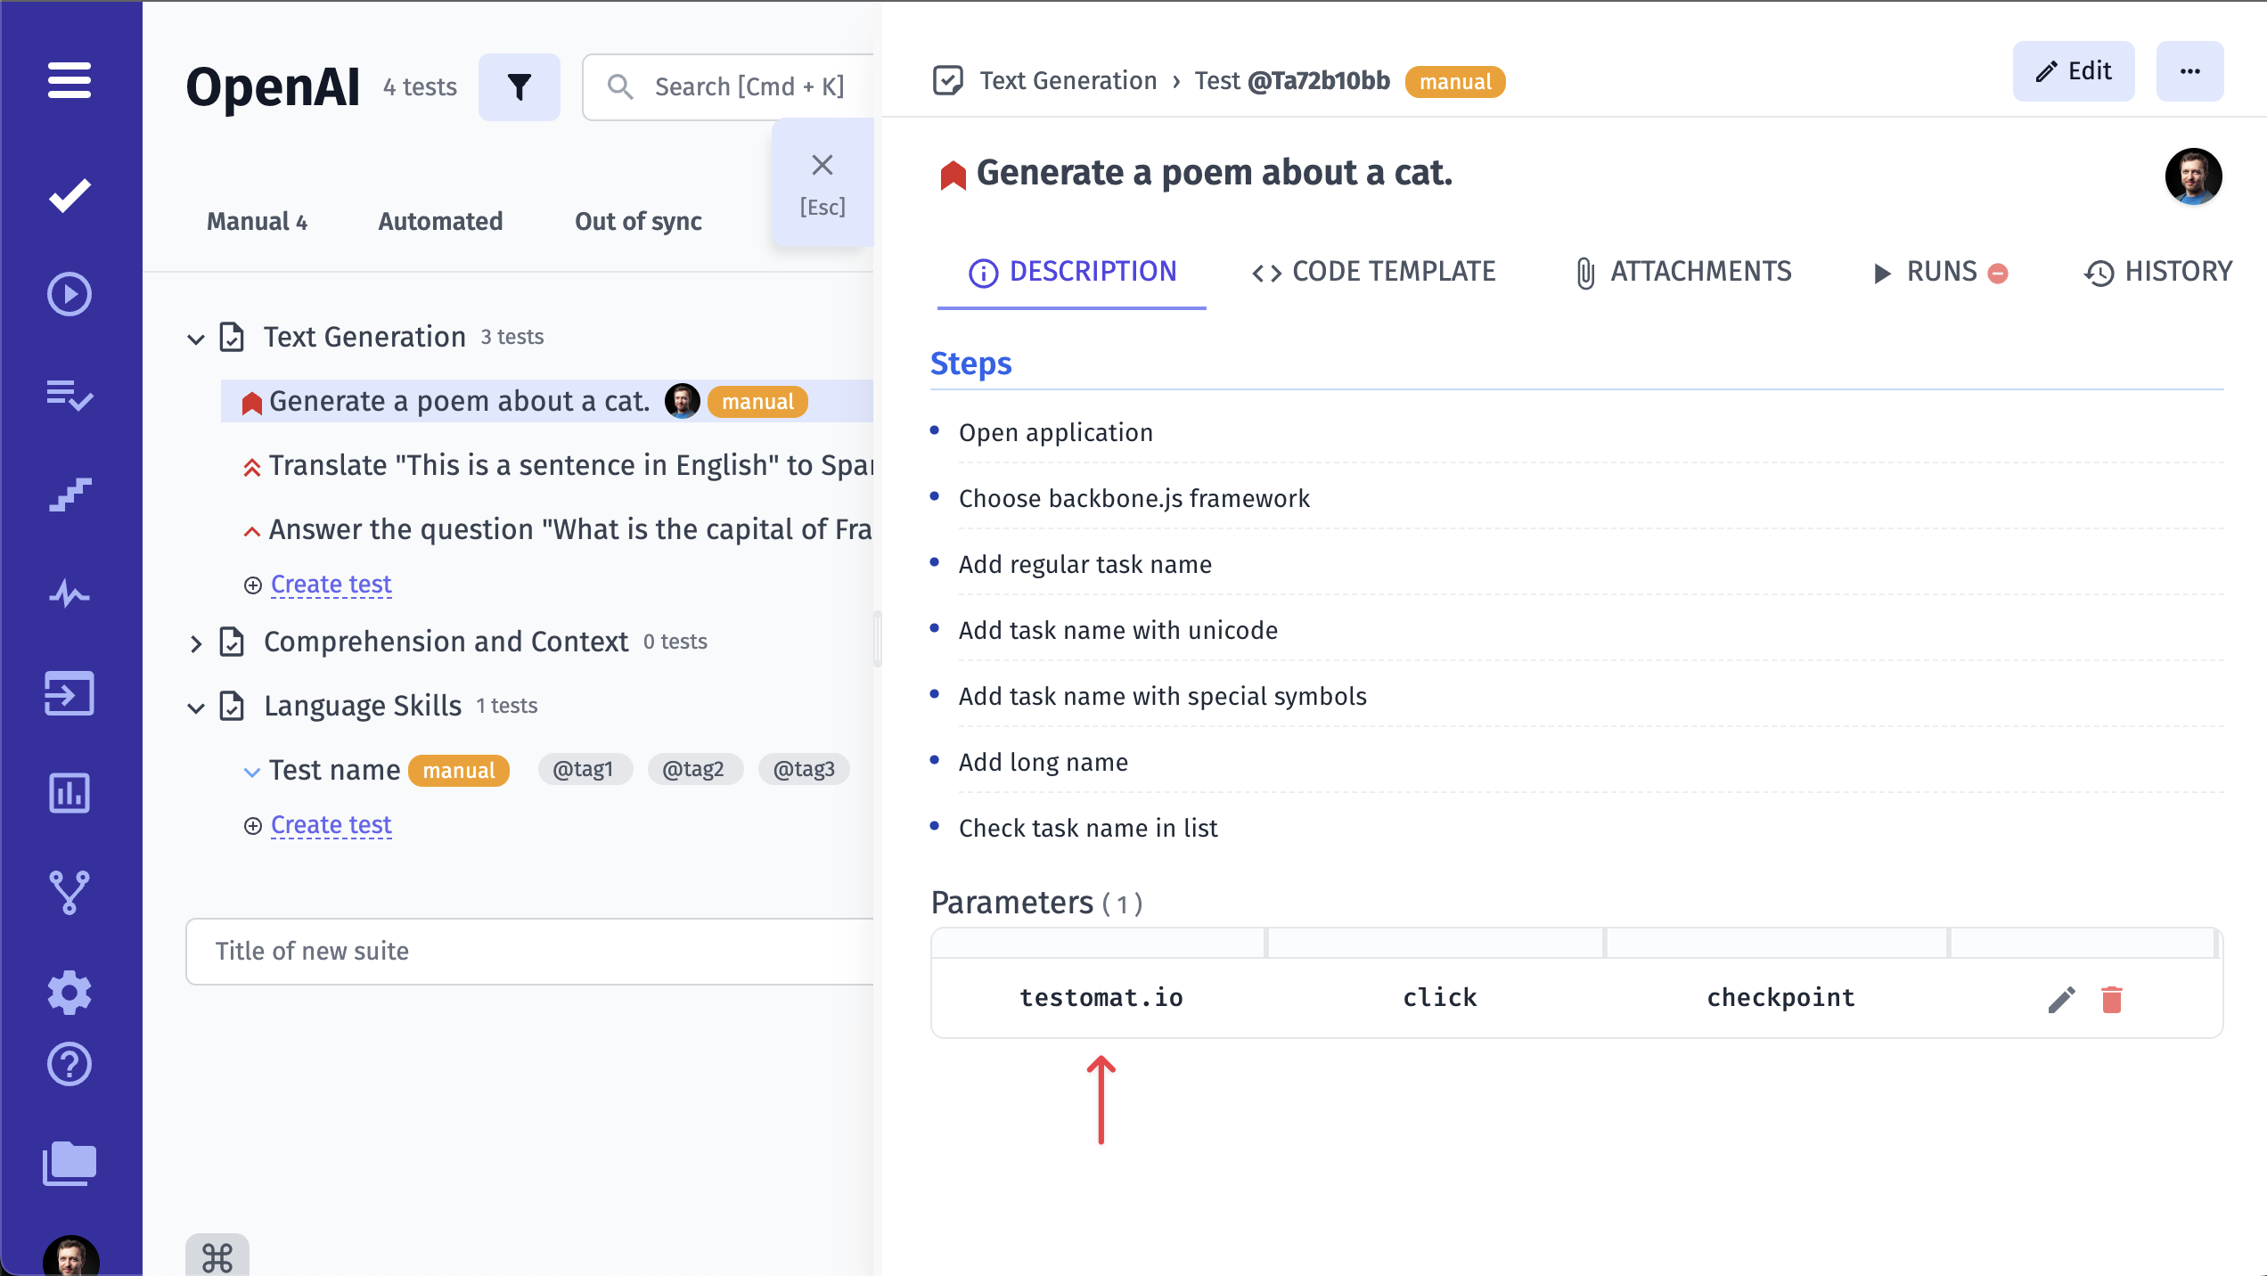The image size is (2267, 1276).
Task: Expand the Text Generation test suite
Action: coord(196,336)
